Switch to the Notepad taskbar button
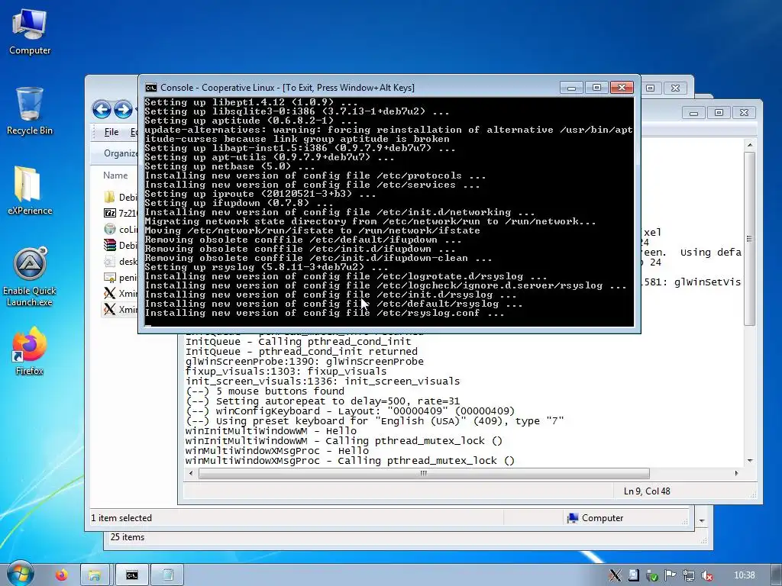The width and height of the screenshot is (782, 586). tap(167, 575)
